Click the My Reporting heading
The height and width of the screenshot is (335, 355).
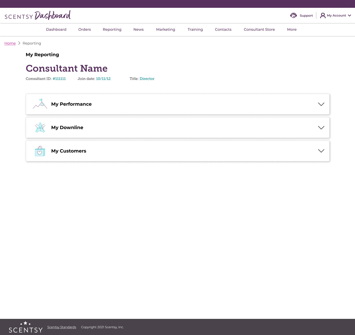(x=42, y=55)
